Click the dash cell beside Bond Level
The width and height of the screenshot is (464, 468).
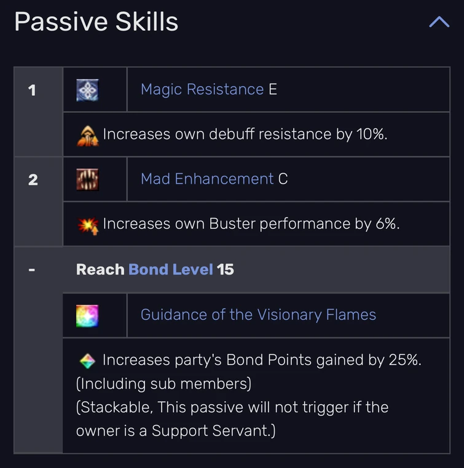[x=32, y=270]
